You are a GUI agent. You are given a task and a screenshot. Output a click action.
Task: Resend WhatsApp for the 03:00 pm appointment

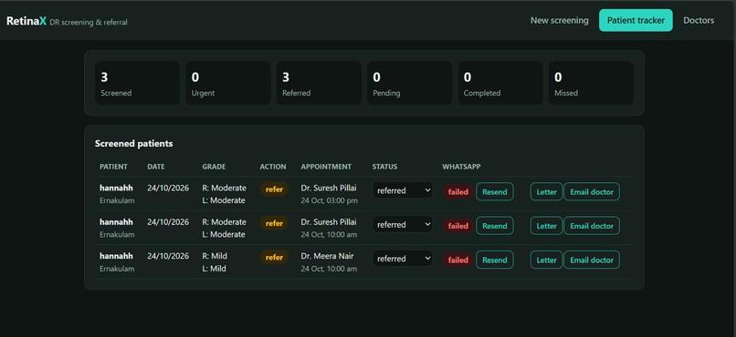coord(495,192)
